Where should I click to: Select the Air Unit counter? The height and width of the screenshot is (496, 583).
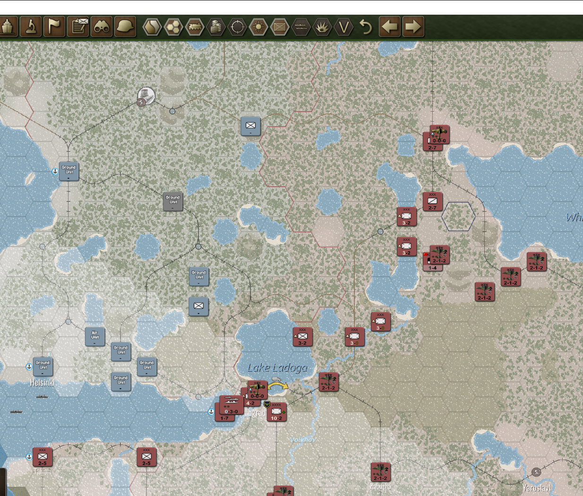pos(95,336)
